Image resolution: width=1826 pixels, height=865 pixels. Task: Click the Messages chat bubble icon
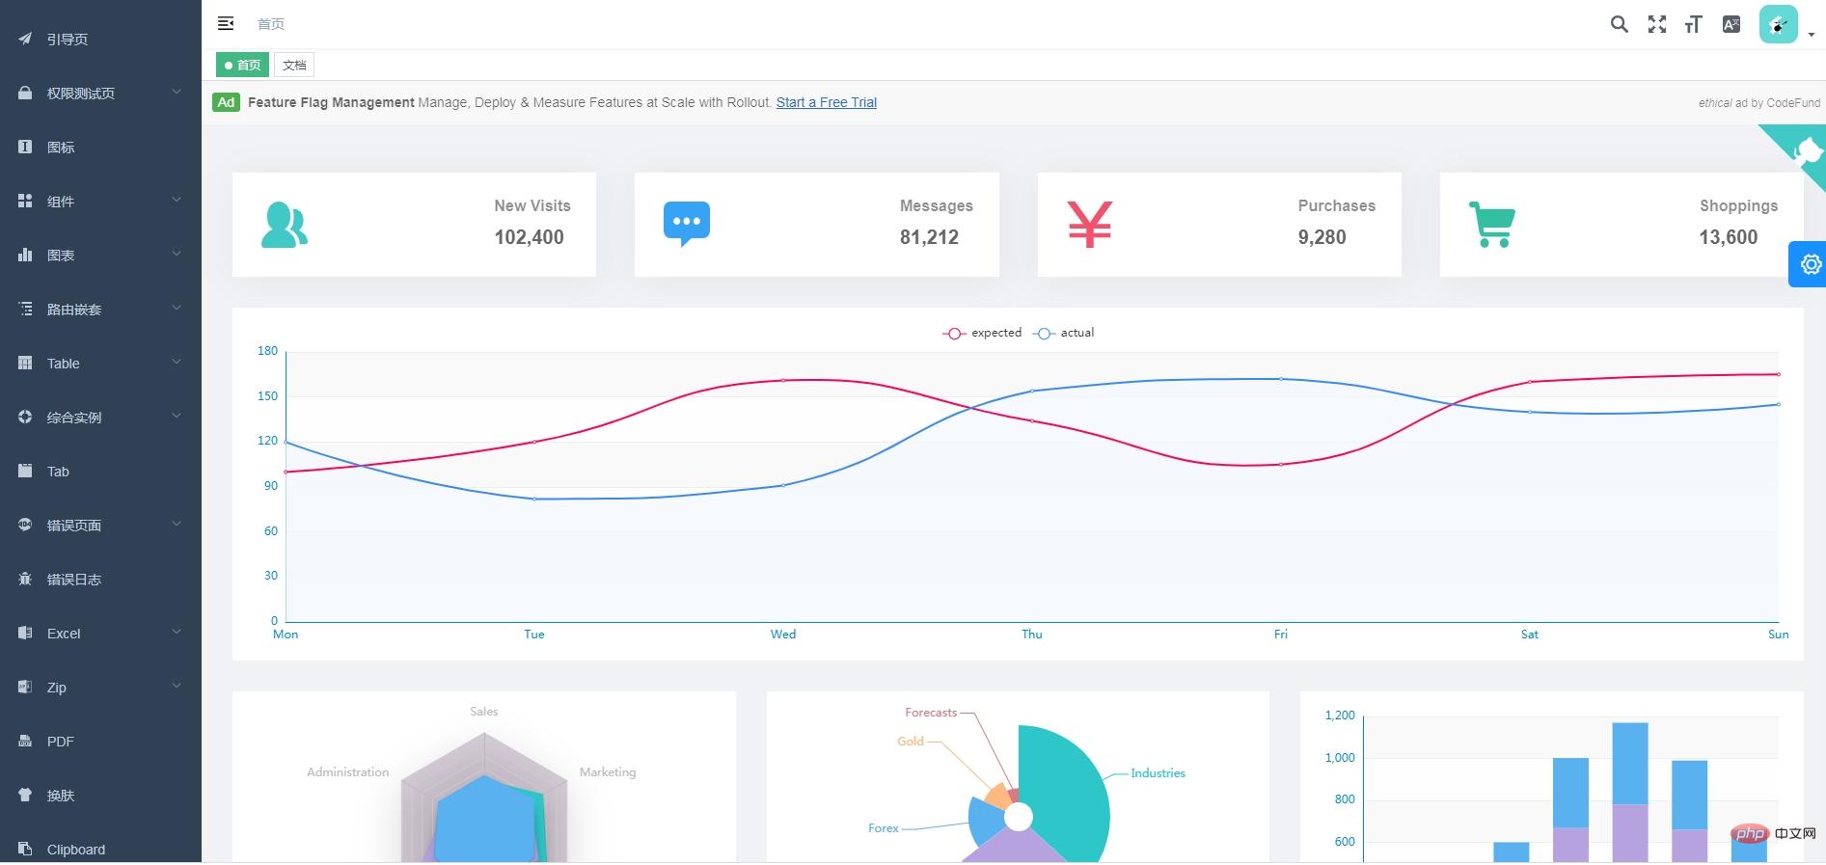pos(686,224)
